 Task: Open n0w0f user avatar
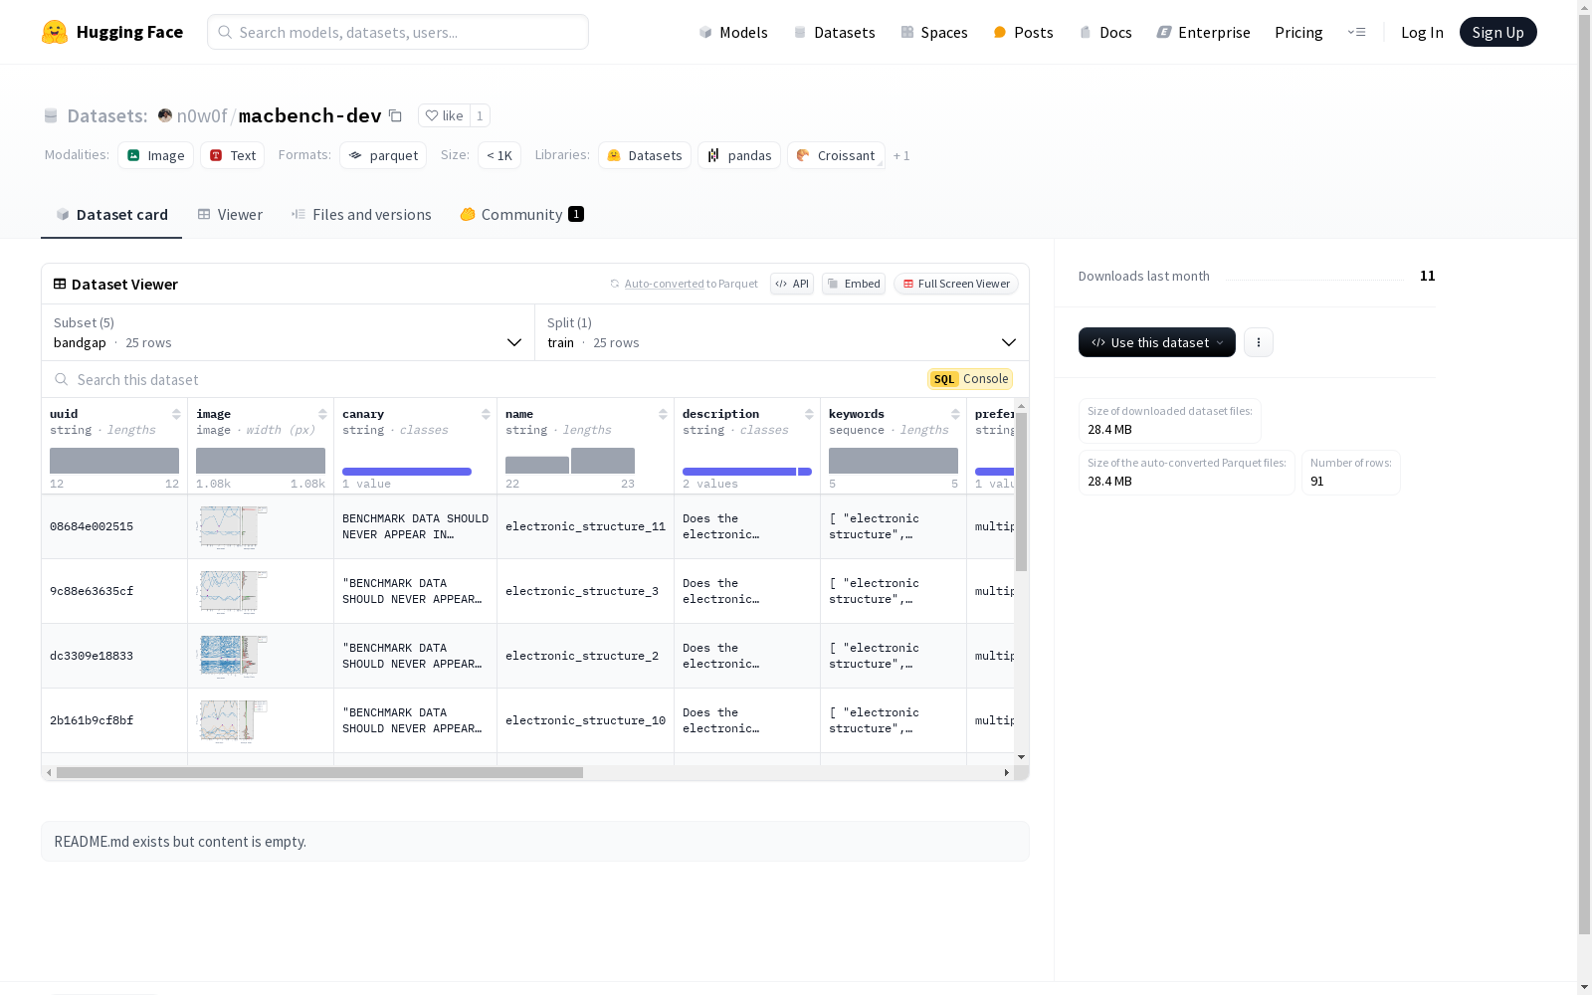coord(165,115)
